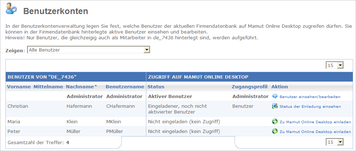
Task: Click the 'Aktiver Benutzer' status cell
Action: [170, 96]
